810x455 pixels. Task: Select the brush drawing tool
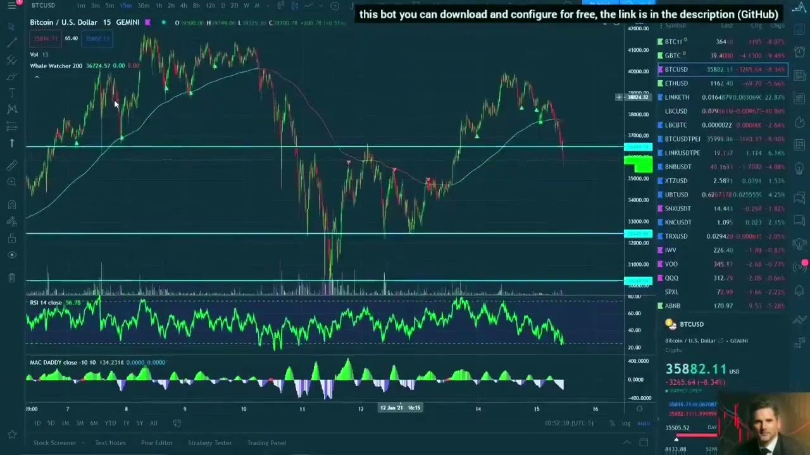(x=11, y=76)
